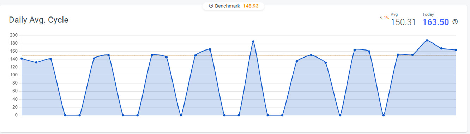Click the Today label

(428, 14)
